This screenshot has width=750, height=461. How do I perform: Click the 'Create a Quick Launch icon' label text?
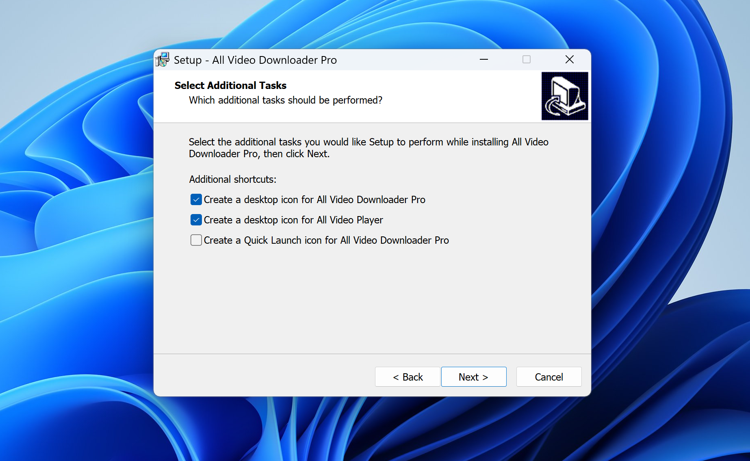tap(326, 240)
